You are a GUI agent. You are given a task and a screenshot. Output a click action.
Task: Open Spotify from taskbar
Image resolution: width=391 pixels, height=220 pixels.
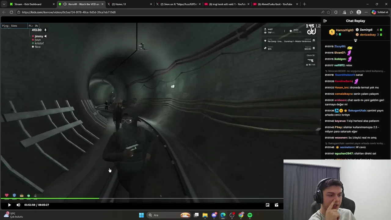point(250,215)
